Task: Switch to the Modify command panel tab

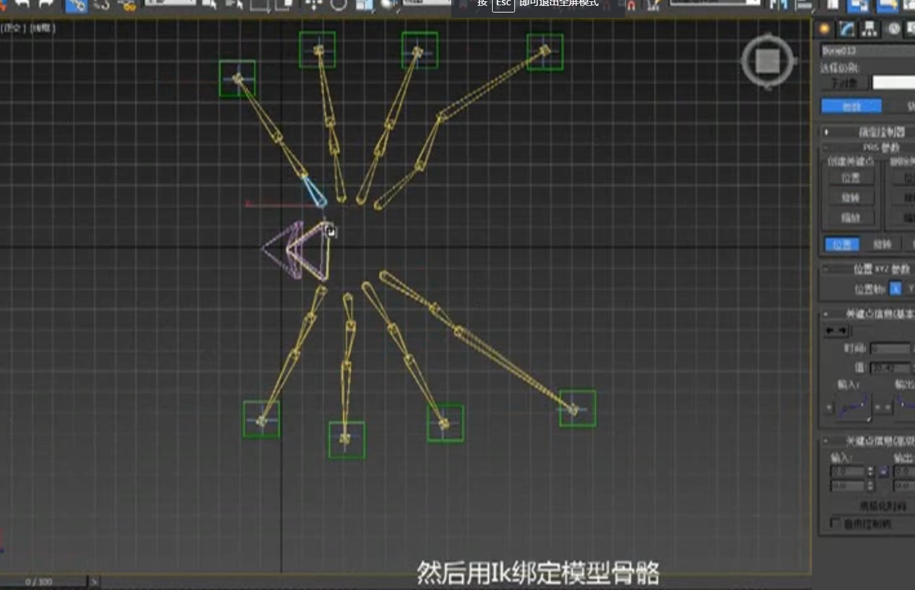Action: point(847,28)
